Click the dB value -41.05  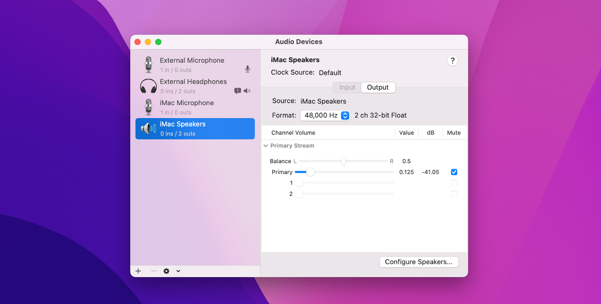tap(430, 172)
